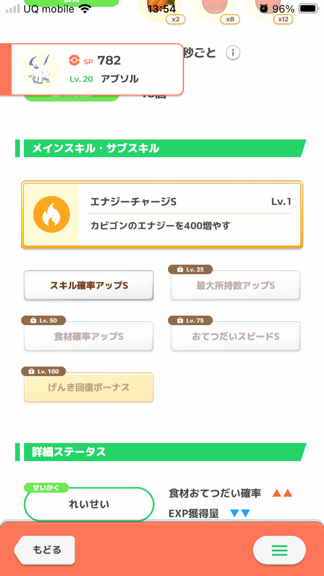The height and width of the screenshot is (576, 324).
Task: Open the エナジーチャージS main skill card
Action: pyautogui.click(x=162, y=215)
